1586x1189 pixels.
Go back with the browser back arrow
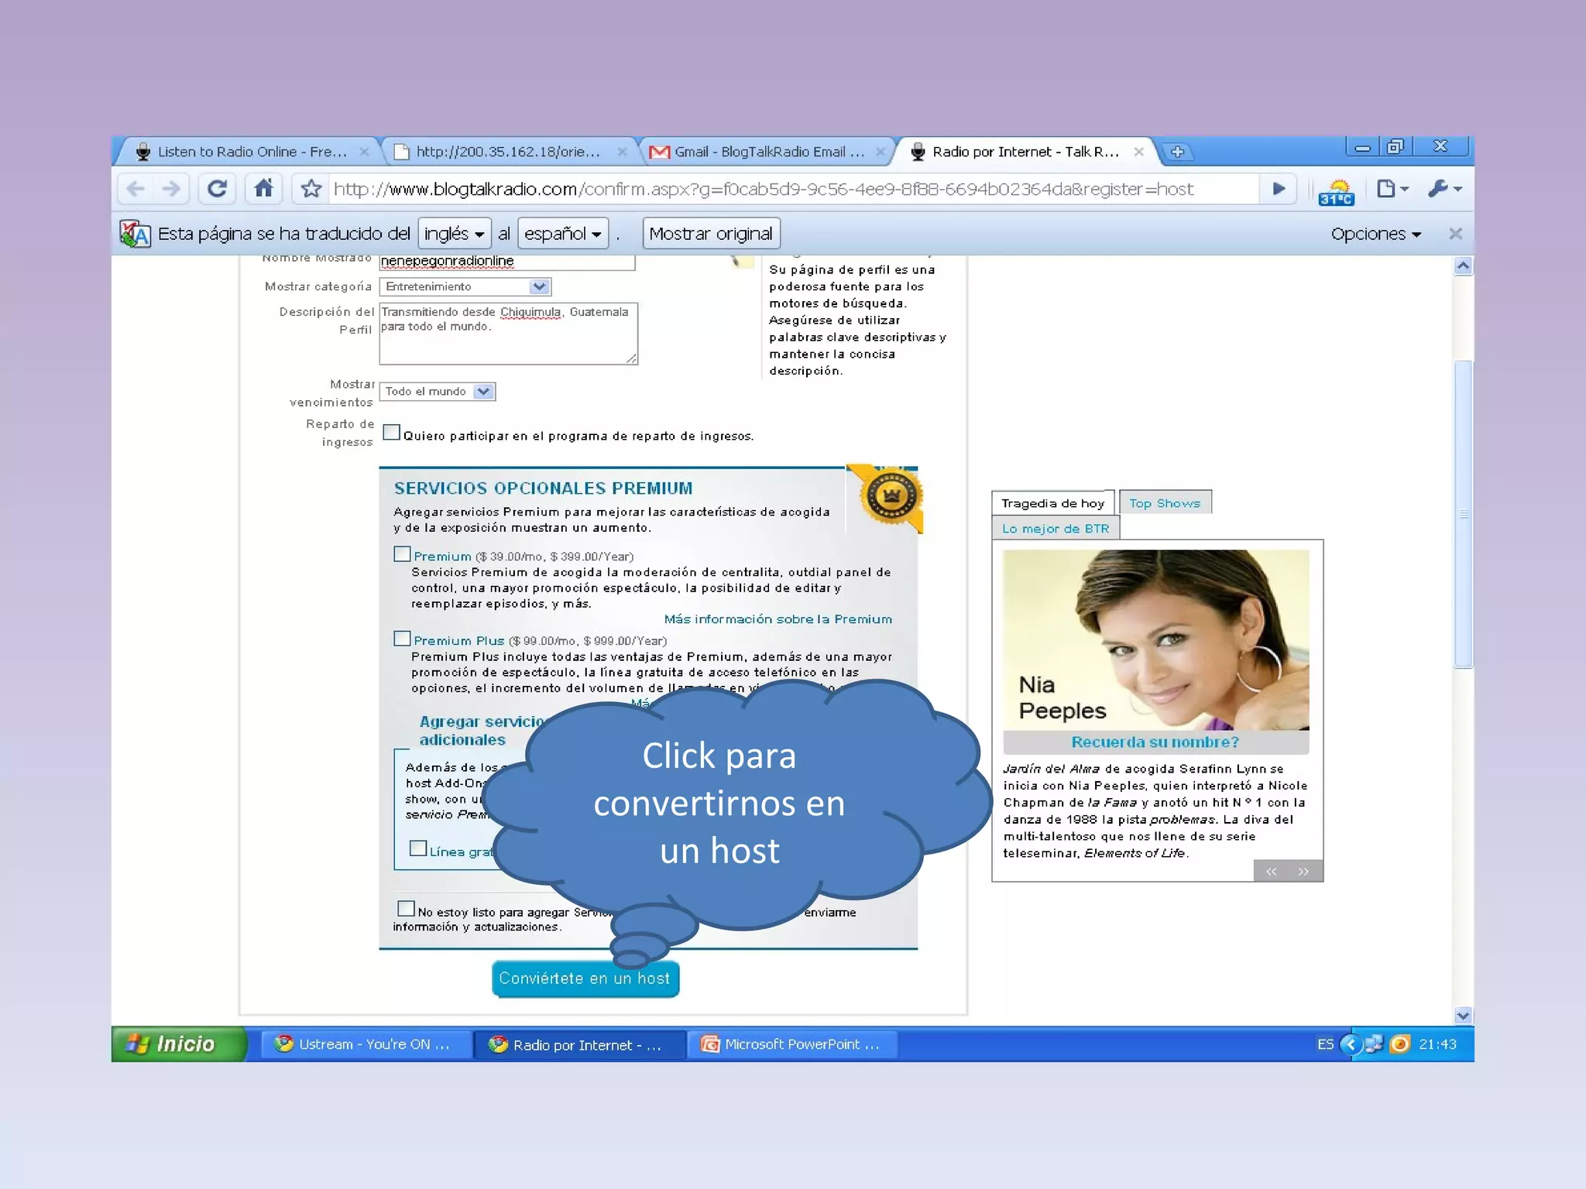pyautogui.click(x=136, y=189)
